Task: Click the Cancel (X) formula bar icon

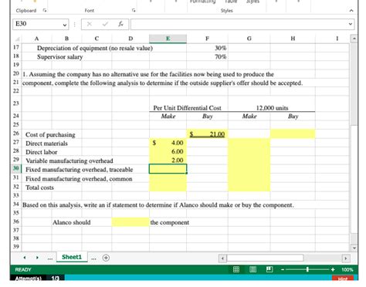Action: pyautogui.click(x=90, y=24)
